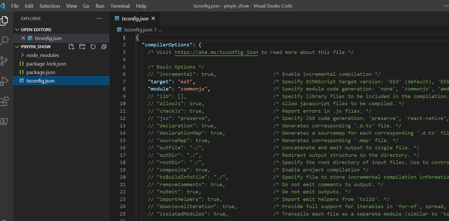Image resolution: width=449 pixels, height=221 pixels.
Task: Click the opening brace on line 1
Action: tap(137, 38)
